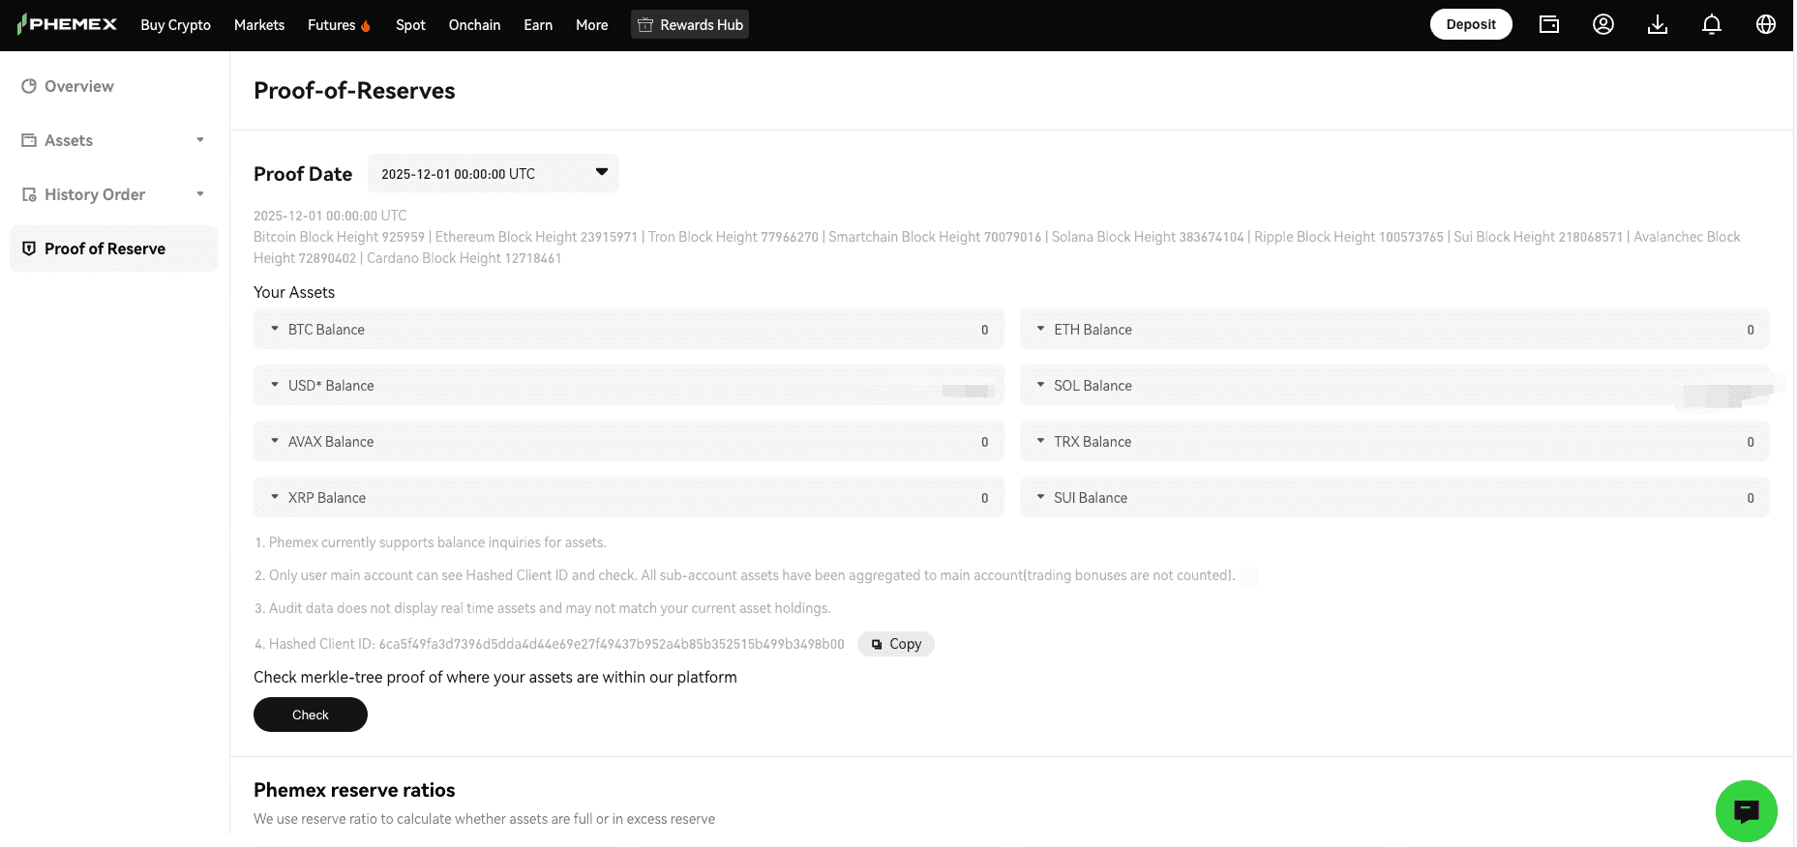Open the live chat support bubble
Screen dimensions: 1797x847
pos(1747,811)
